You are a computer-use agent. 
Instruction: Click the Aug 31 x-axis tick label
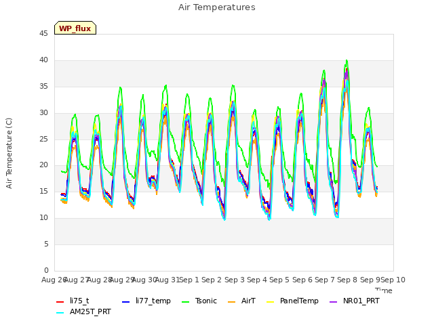point(167,280)
